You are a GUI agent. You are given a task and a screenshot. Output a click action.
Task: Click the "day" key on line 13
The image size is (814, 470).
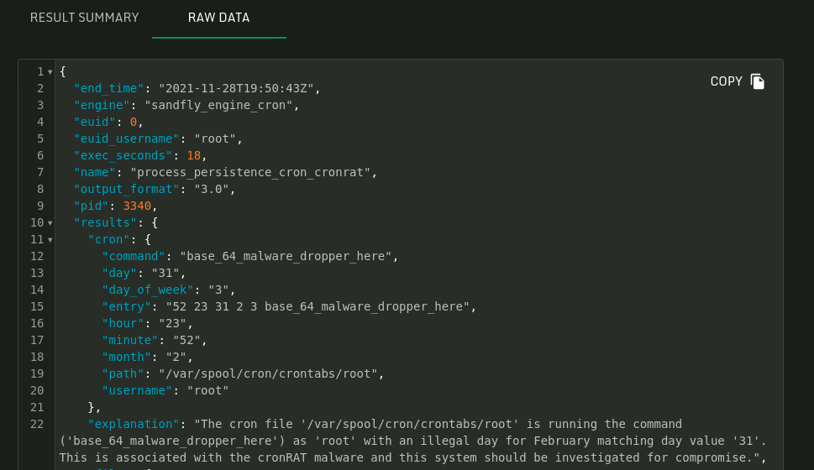(119, 273)
